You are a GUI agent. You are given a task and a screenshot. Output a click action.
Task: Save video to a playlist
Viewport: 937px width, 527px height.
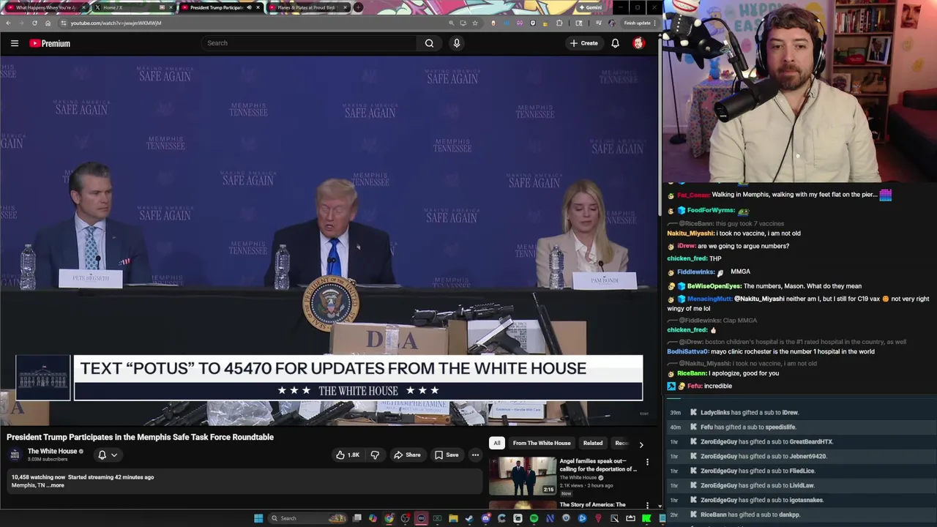click(x=447, y=455)
